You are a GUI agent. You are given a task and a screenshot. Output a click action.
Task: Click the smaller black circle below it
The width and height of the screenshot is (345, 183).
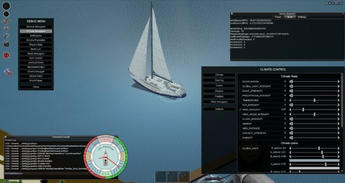point(6,14)
